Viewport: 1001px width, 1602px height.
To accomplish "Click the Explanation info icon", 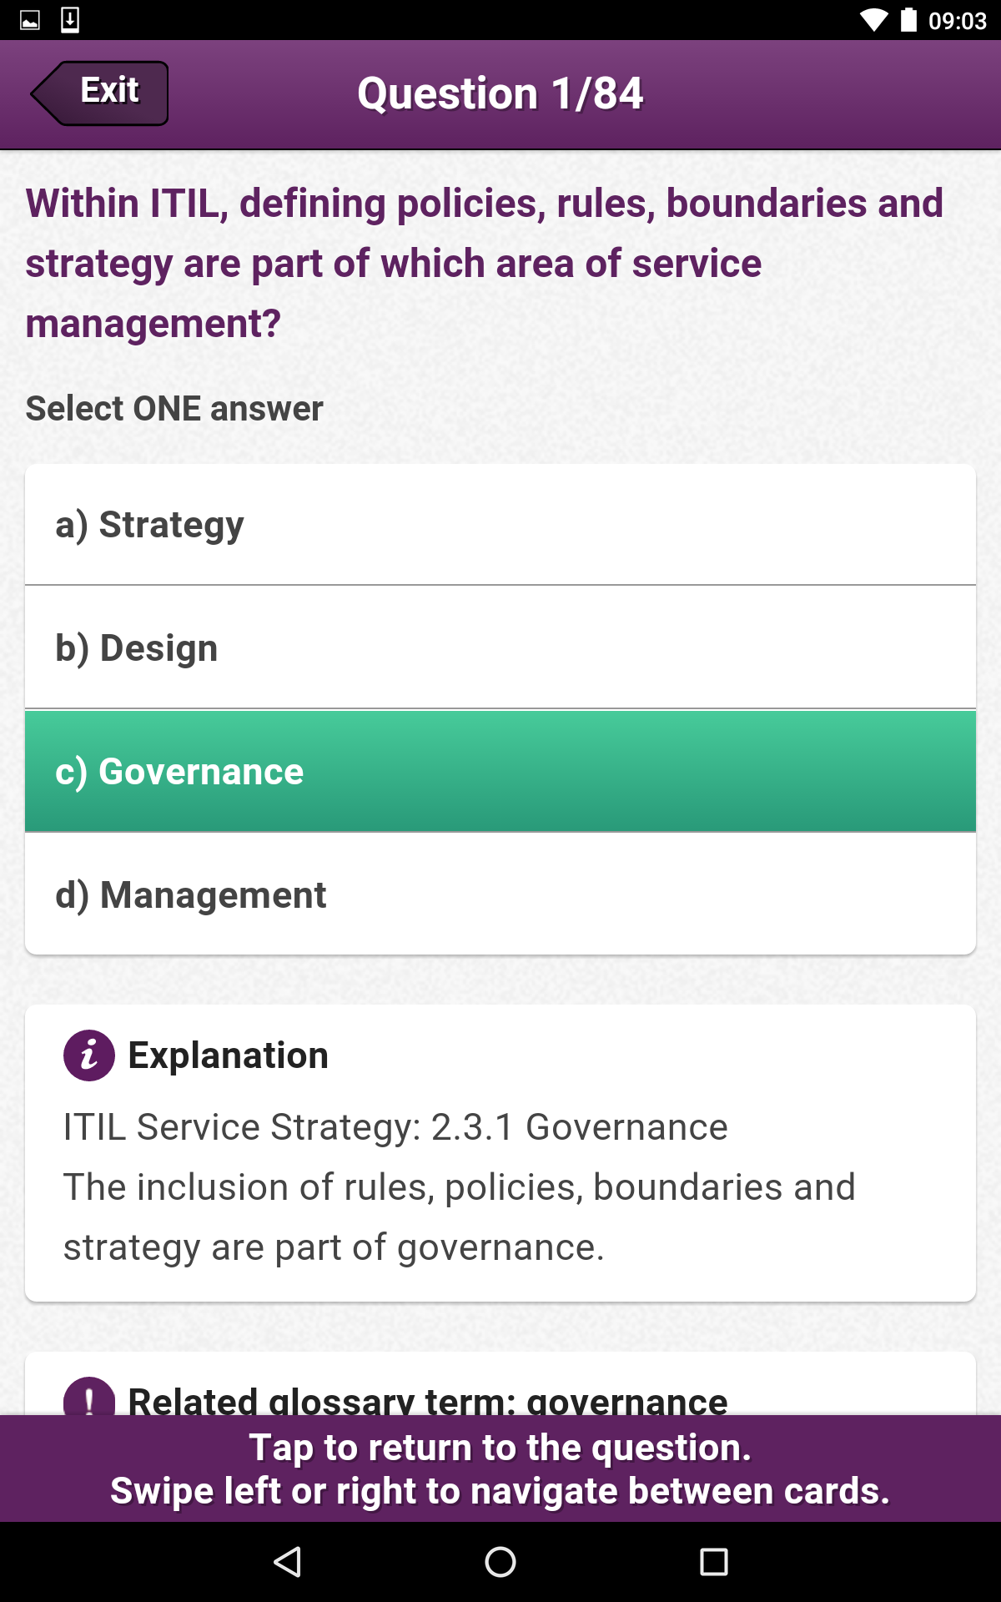I will [89, 1055].
